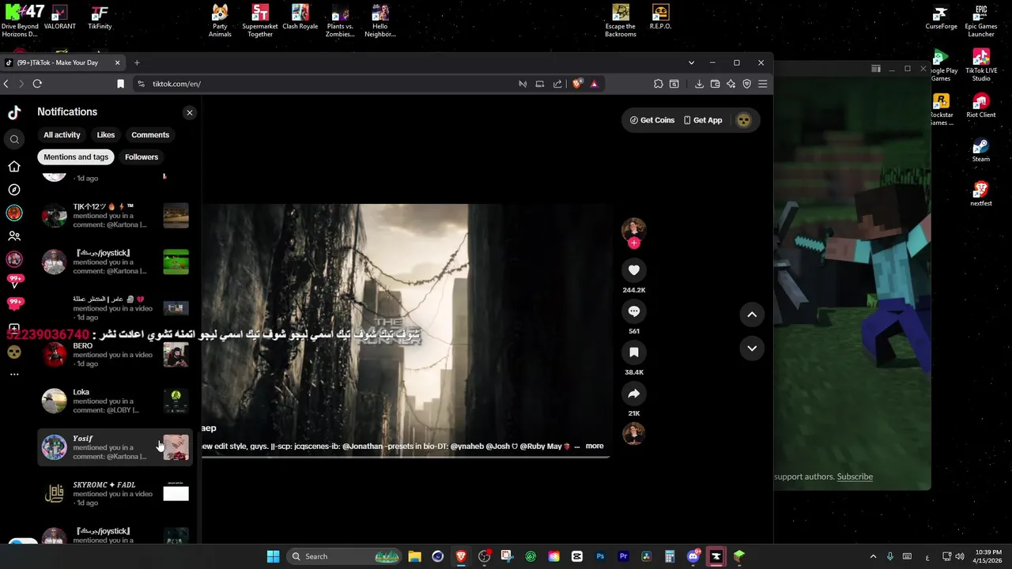The height and width of the screenshot is (569, 1012).
Task: Open the R.E.P.O. desktop shortcut
Action: (x=660, y=17)
